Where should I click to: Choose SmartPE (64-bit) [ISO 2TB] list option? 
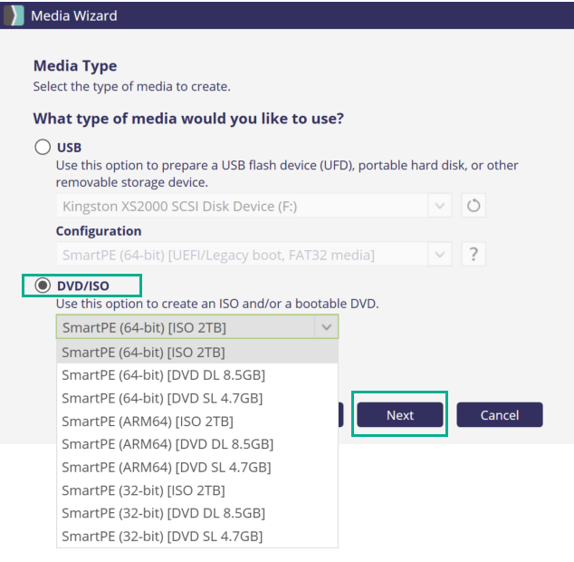click(x=143, y=352)
